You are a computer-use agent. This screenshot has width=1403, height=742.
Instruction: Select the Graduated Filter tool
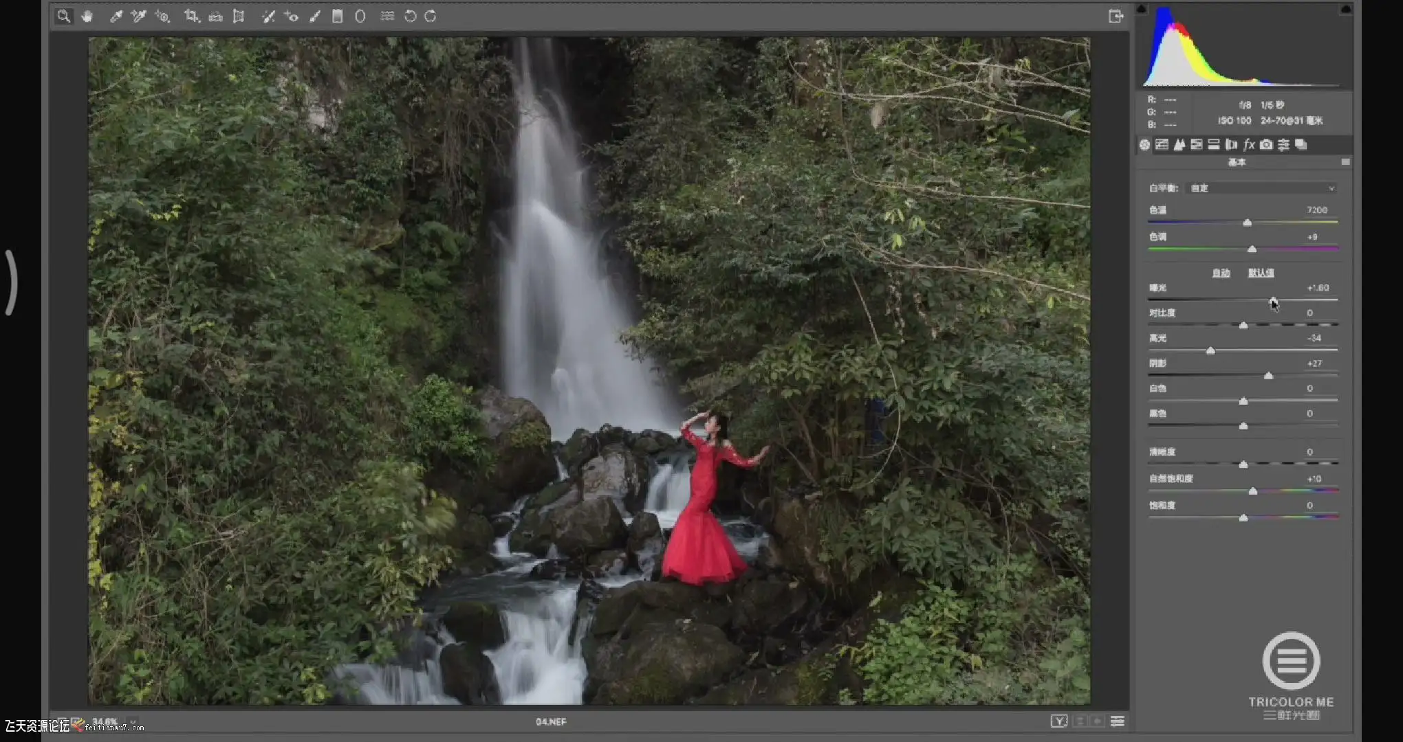(x=337, y=16)
